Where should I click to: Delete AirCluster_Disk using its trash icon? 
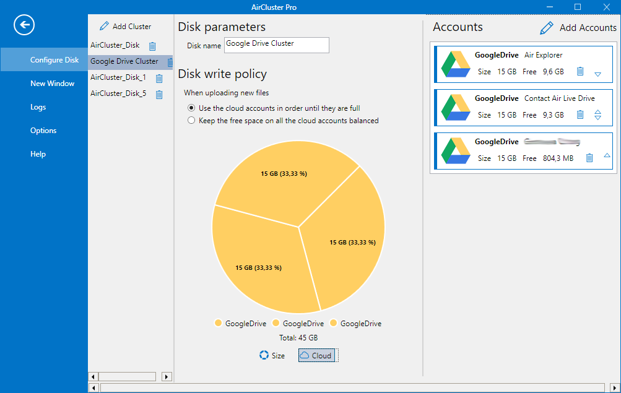[x=152, y=46]
